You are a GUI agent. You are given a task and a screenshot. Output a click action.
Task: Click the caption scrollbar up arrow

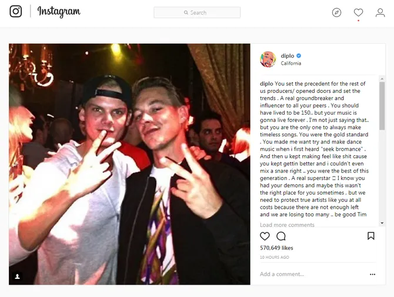click(382, 79)
